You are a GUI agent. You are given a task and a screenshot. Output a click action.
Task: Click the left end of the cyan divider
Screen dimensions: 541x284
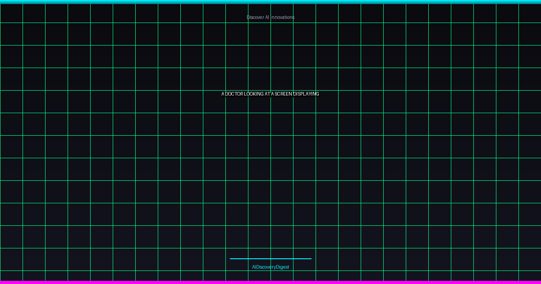(231, 259)
